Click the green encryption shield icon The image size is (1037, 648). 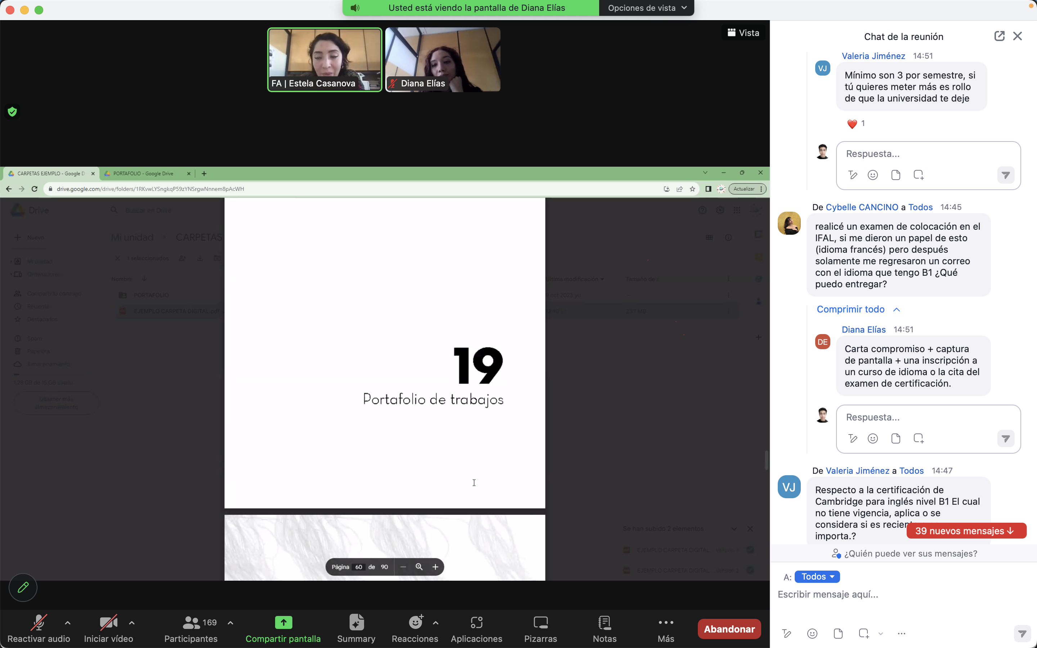(x=13, y=112)
